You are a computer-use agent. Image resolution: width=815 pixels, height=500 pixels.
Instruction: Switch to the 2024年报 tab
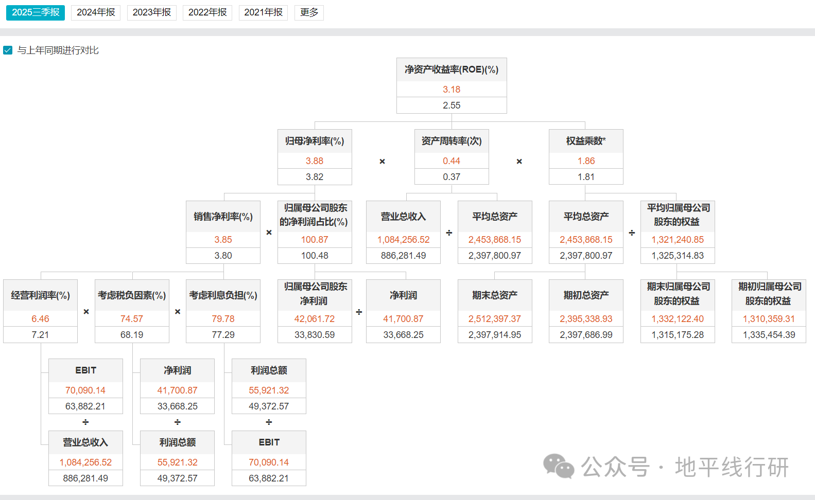tap(96, 12)
